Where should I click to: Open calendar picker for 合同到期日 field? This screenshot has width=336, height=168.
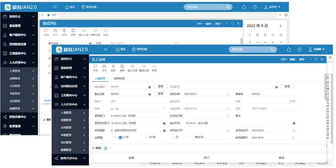click(294, 138)
